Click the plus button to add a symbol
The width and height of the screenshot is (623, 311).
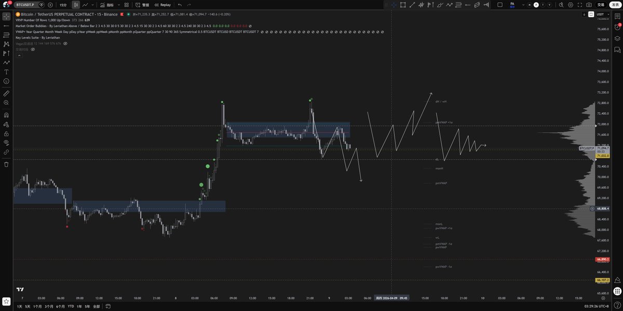[50, 5]
